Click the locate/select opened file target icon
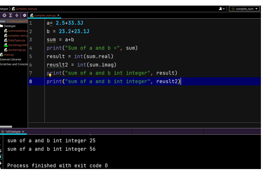 click(4, 15)
